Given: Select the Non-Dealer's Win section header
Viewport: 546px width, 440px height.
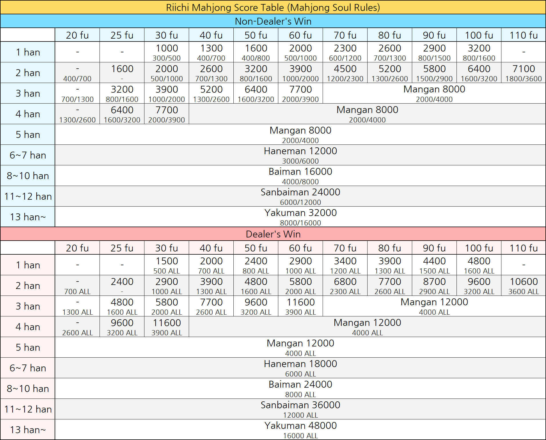Looking at the screenshot, I should coord(273,21).
